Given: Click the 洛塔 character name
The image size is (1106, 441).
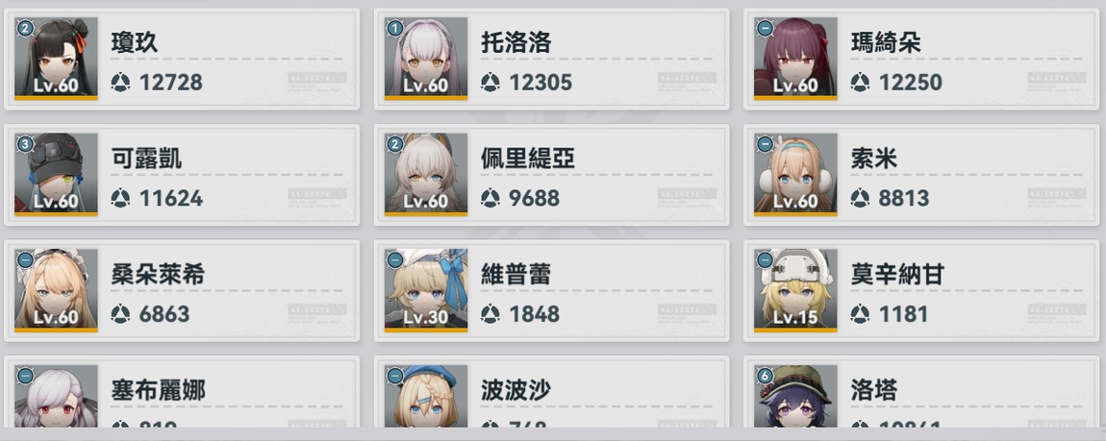Looking at the screenshot, I should (874, 389).
